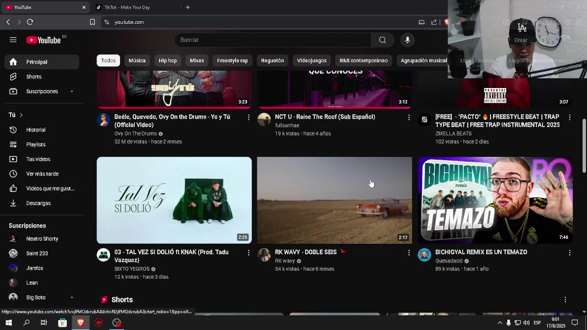Open ZIXELLA BEATS channel link
The image size is (587, 330).
point(453,133)
